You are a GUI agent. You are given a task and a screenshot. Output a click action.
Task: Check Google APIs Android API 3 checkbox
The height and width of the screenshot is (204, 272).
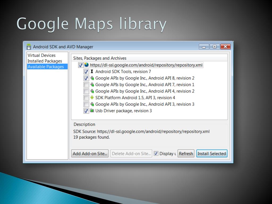coord(86,104)
